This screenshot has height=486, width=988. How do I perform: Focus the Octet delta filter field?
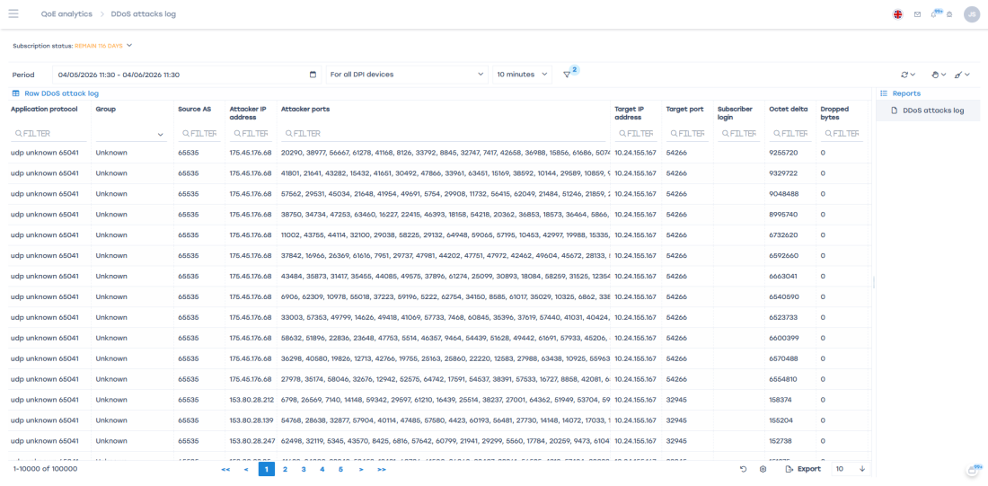(x=790, y=134)
